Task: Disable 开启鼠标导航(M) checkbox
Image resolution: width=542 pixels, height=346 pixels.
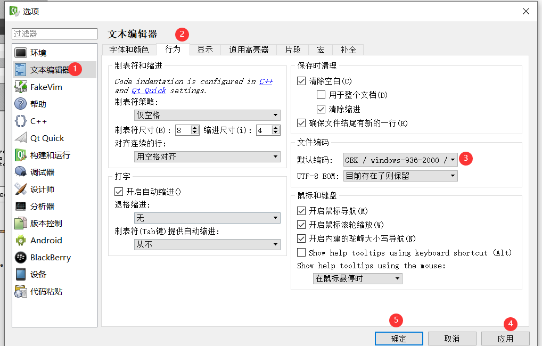Action: pyautogui.click(x=301, y=211)
